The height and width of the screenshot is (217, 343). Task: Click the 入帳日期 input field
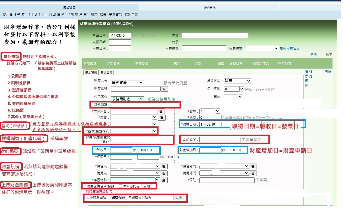point(120,42)
